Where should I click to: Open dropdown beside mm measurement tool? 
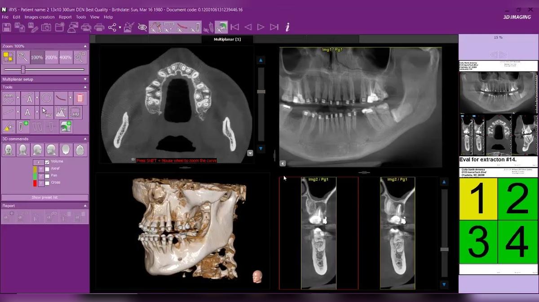[x=18, y=98]
